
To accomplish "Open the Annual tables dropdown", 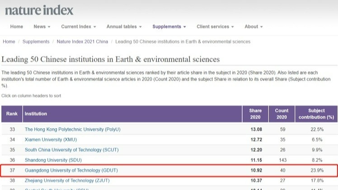I will (x=124, y=27).
